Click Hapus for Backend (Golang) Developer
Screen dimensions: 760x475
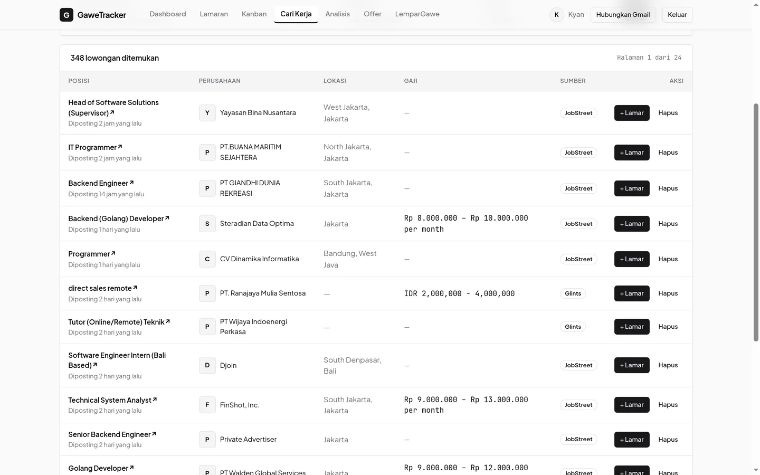coord(668,224)
